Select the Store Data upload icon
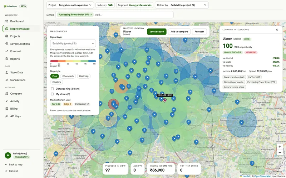Image resolution: width=286 pixels, height=178 pixels. [7, 73]
